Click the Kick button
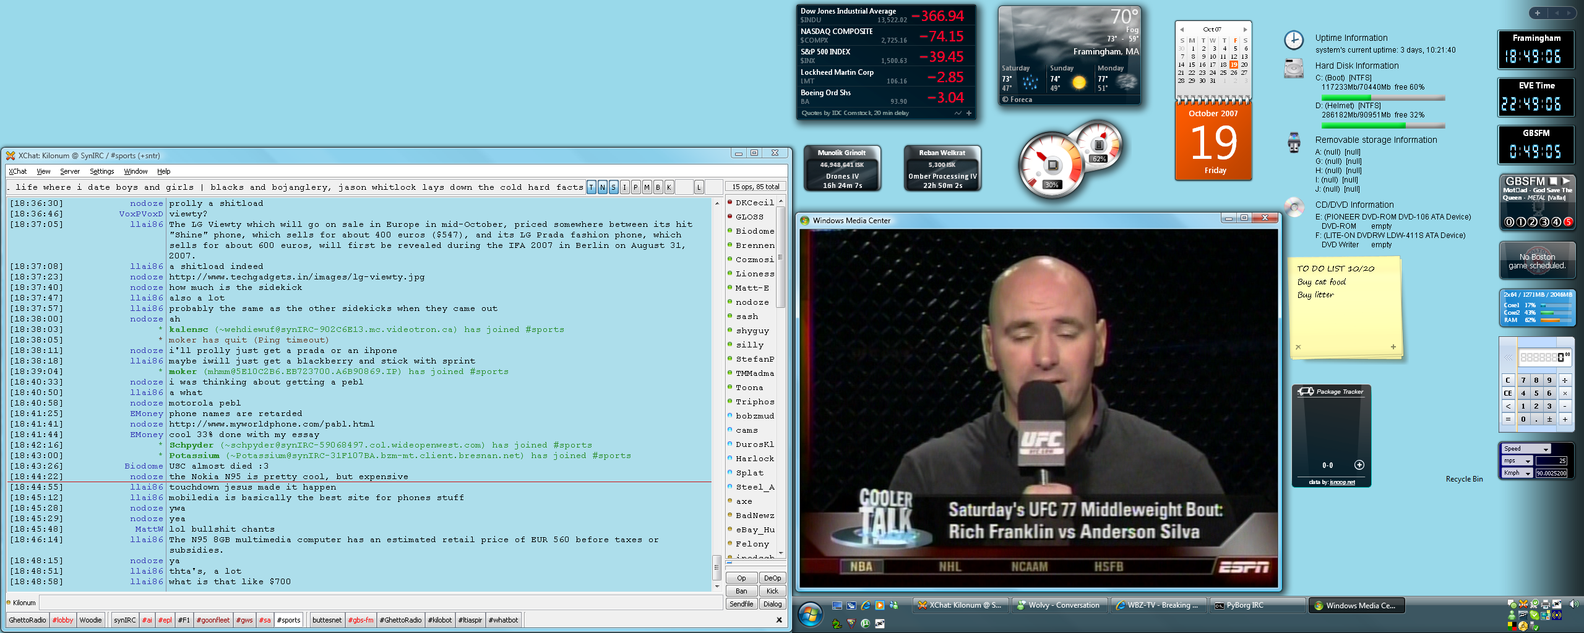 (772, 591)
